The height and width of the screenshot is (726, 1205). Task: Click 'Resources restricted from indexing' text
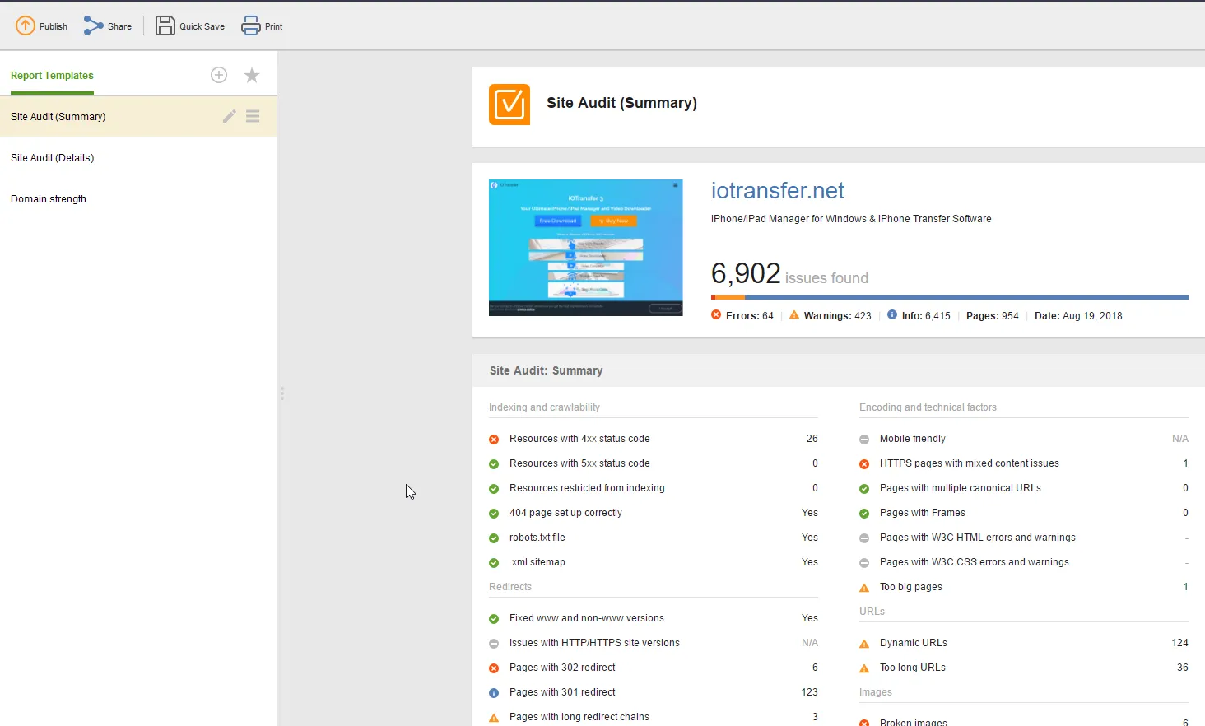pos(587,488)
